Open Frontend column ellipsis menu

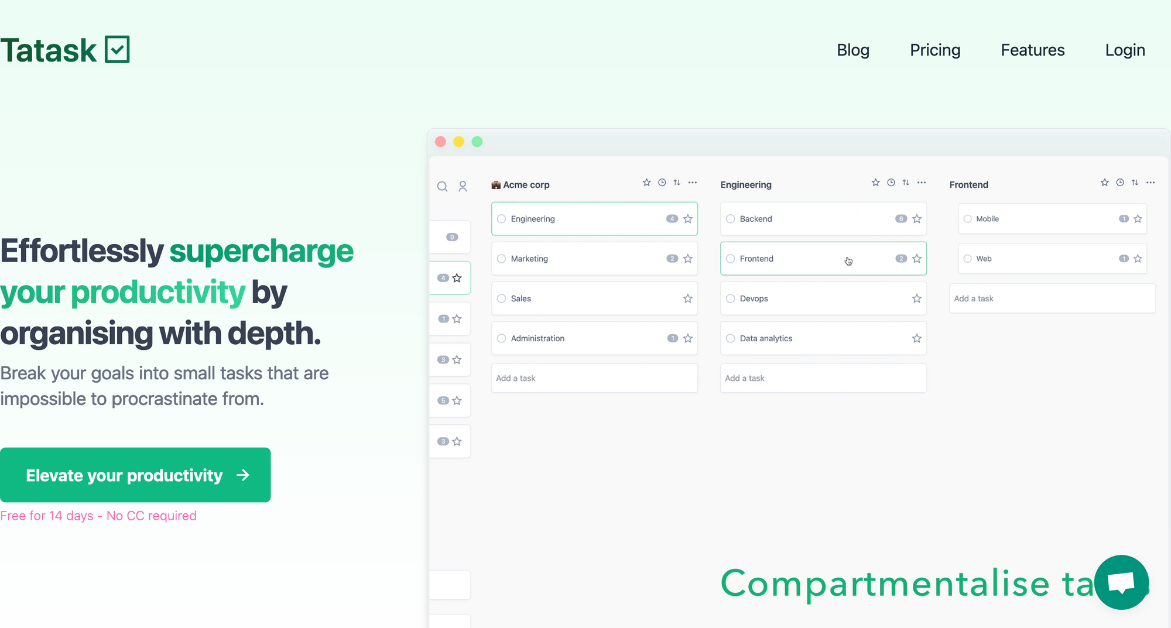1151,183
